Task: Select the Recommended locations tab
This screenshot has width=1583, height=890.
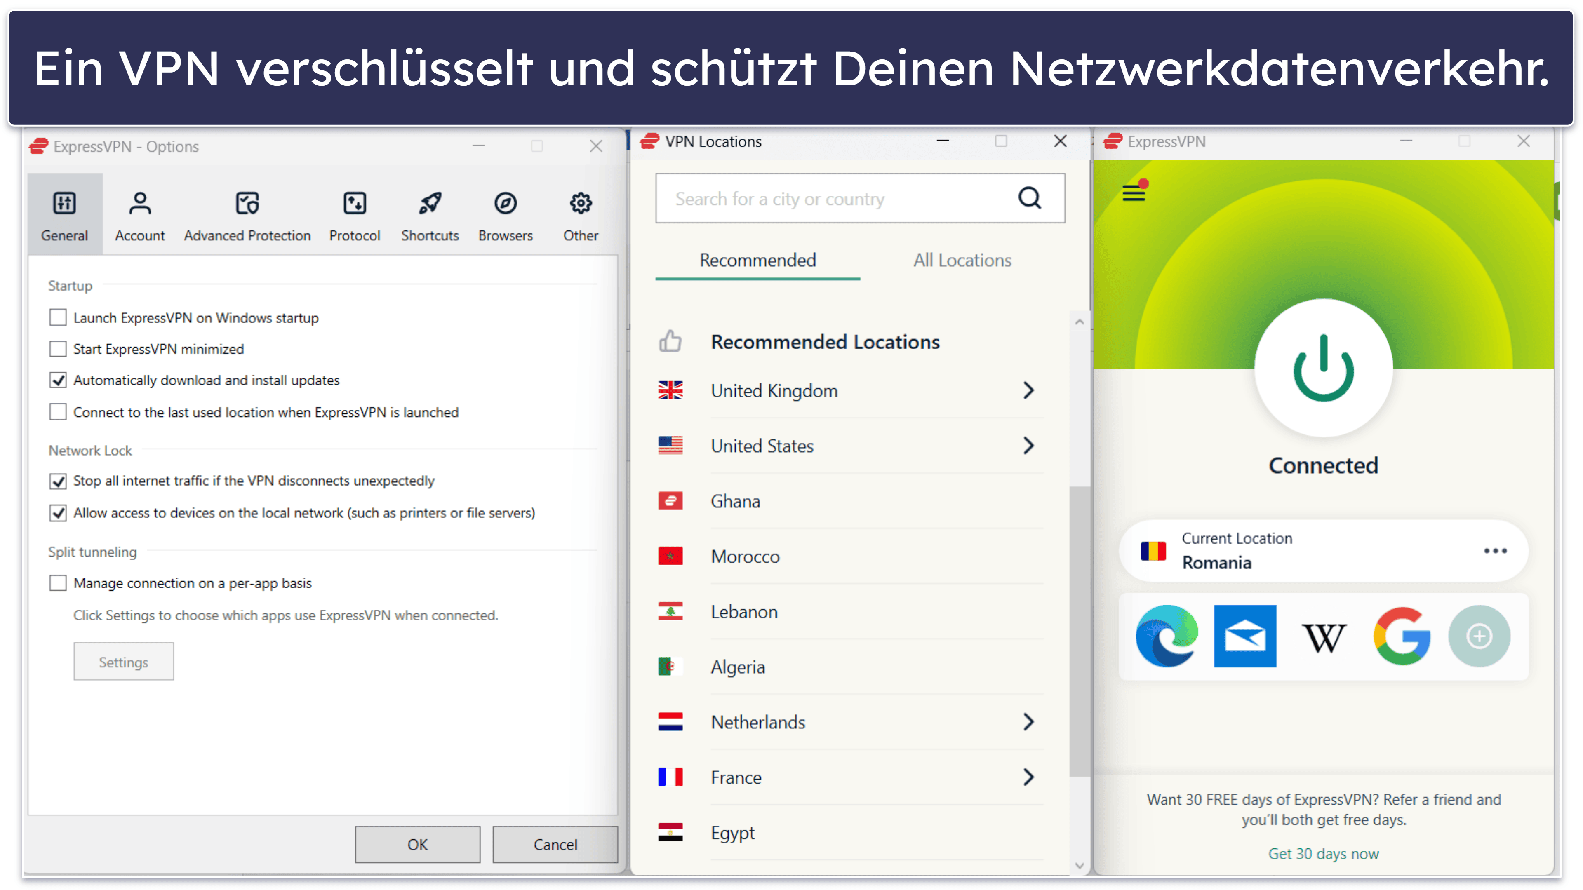Action: click(x=757, y=261)
